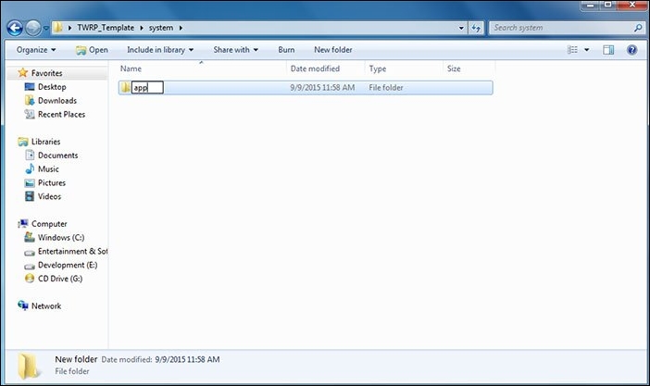
Task: Open the Development (E:) drive
Action: (x=68, y=265)
